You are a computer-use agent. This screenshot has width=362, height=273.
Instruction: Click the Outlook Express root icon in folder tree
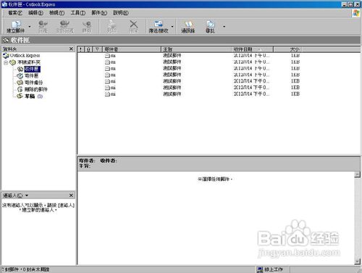pyautogui.click(x=6, y=56)
